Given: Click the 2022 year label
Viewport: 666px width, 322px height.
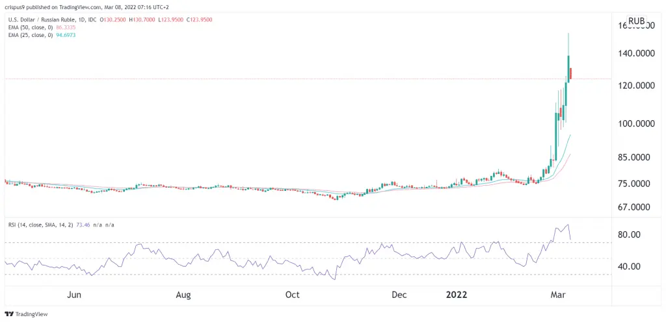Looking at the screenshot, I should [456, 295].
